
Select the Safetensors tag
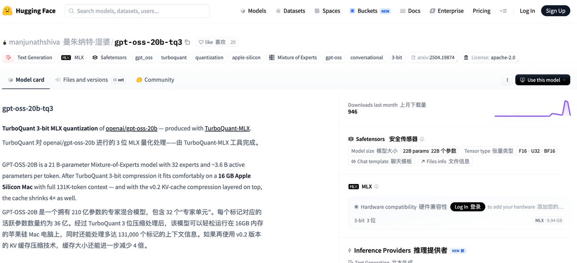[109, 57]
